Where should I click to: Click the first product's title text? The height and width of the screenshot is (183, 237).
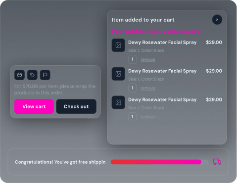[x=162, y=43]
